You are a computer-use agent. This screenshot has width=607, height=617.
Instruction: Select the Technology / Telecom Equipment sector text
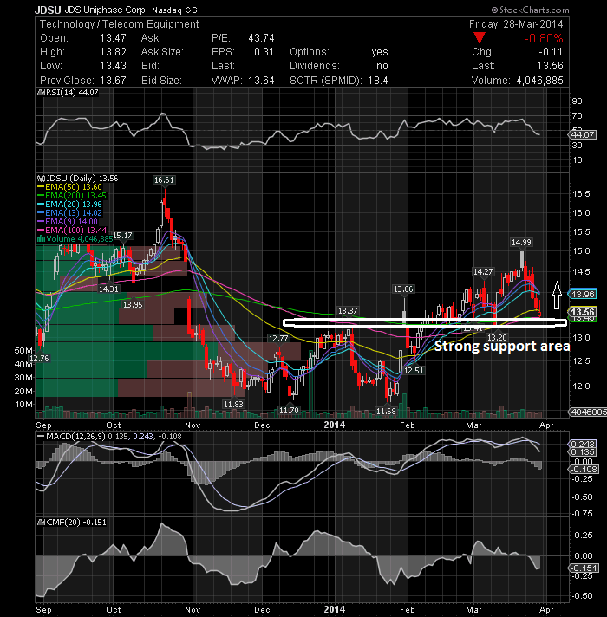click(120, 24)
